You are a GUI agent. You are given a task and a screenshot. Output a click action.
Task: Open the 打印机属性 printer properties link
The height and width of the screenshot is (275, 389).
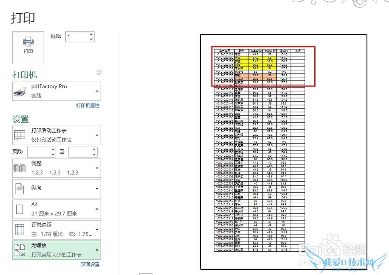point(88,105)
